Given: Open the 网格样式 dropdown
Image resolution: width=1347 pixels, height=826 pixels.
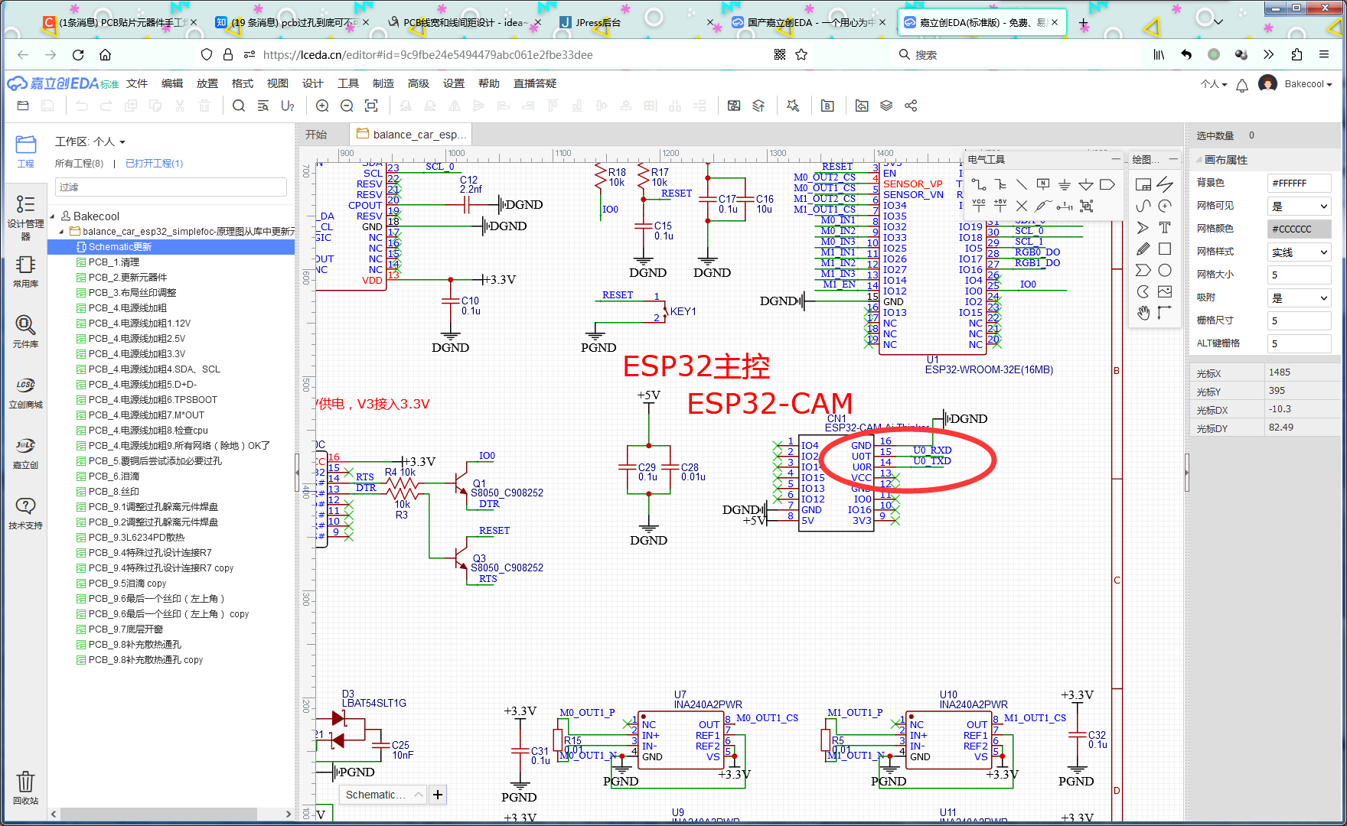Looking at the screenshot, I should (x=1300, y=252).
